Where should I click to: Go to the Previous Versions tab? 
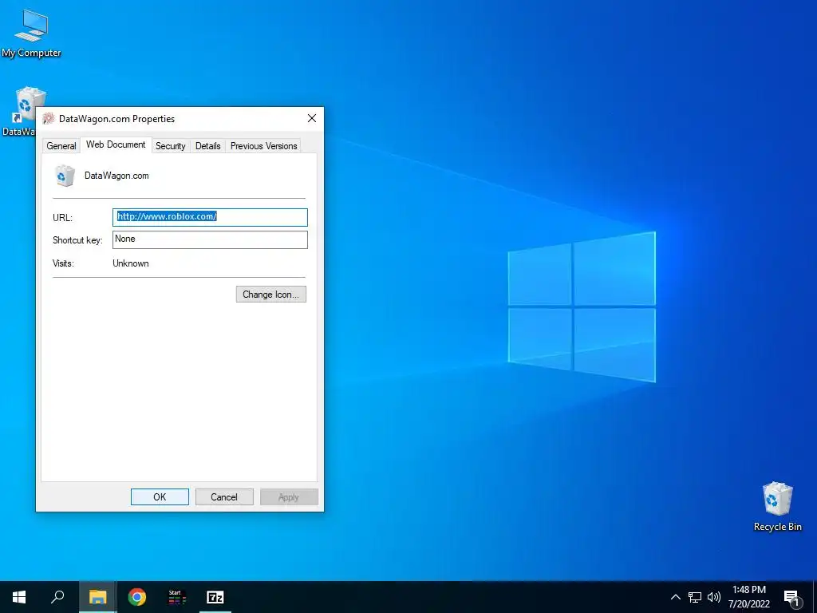coord(263,146)
